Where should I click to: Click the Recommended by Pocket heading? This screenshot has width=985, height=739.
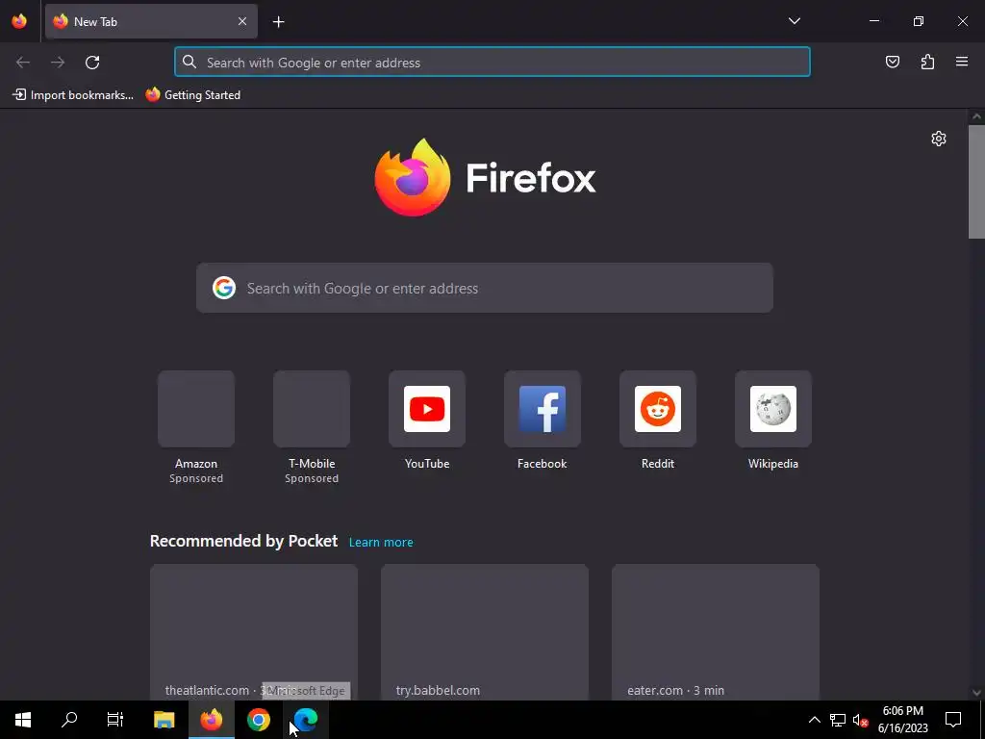click(243, 541)
